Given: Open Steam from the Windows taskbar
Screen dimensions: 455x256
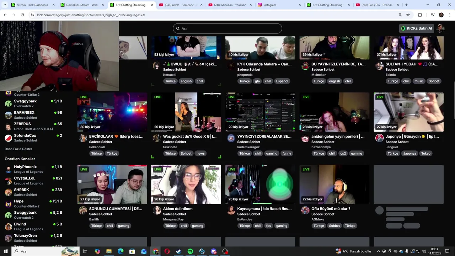Looking at the screenshot, I should [x=178, y=251].
